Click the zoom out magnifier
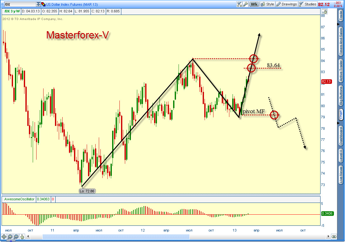 click(16, 237)
